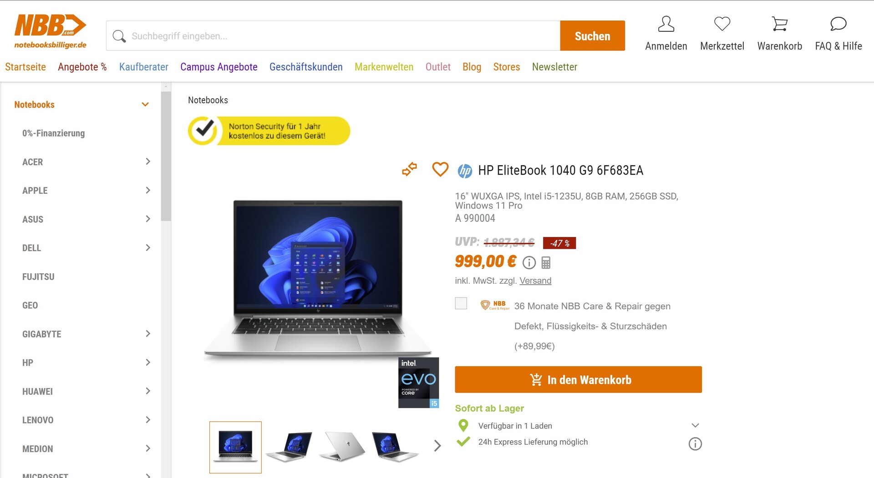Open the financing calculator icon
The height and width of the screenshot is (478, 874).
(x=546, y=262)
